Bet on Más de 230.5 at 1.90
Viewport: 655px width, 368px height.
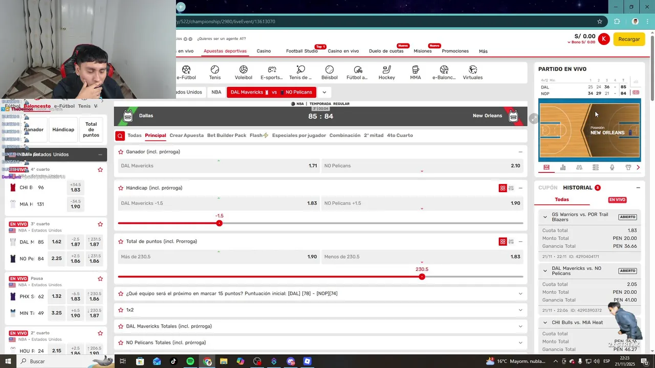tap(219, 257)
